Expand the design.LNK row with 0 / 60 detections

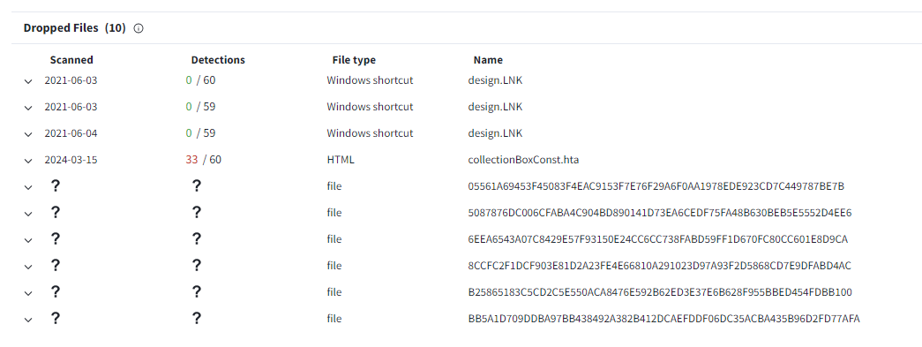tap(28, 81)
